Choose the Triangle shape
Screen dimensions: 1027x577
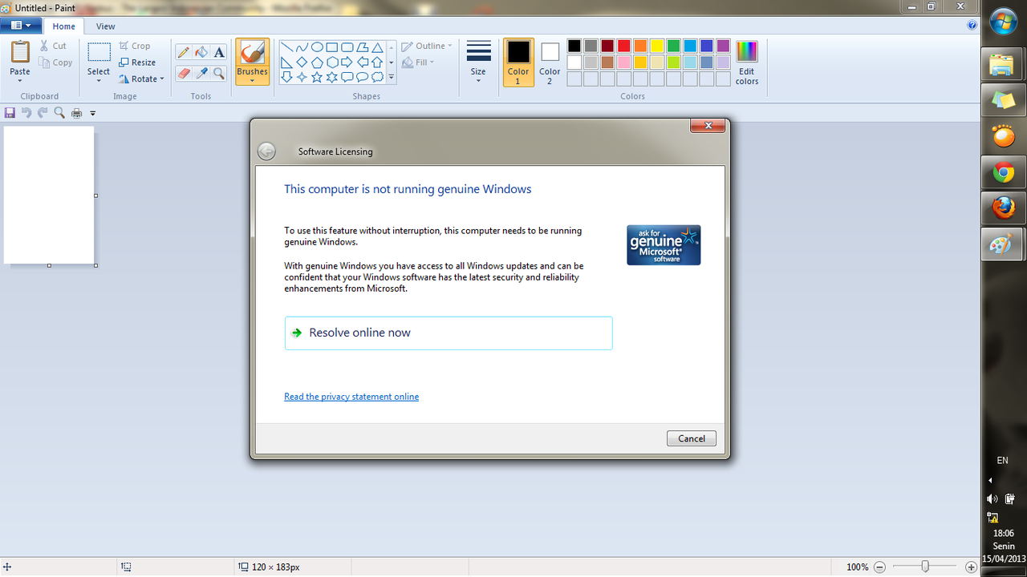(378, 47)
